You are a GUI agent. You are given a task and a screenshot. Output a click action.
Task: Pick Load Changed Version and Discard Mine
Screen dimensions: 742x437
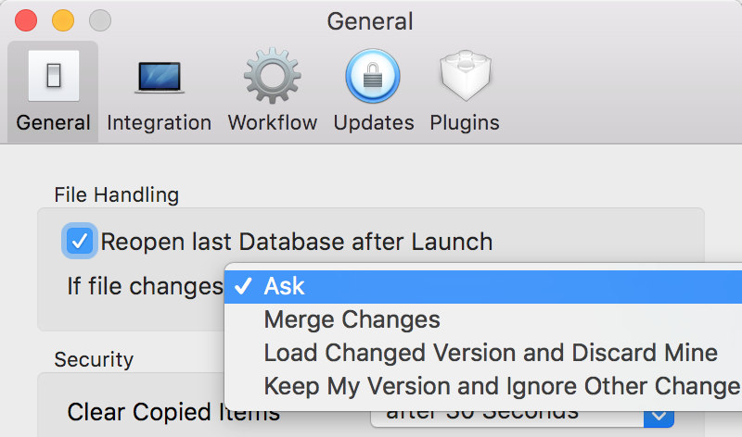coord(483,353)
